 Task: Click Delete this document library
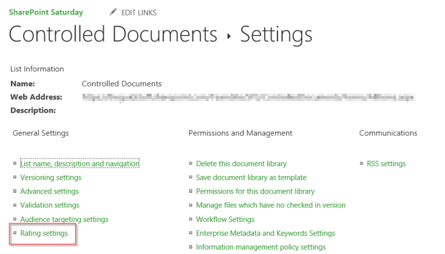241,164
